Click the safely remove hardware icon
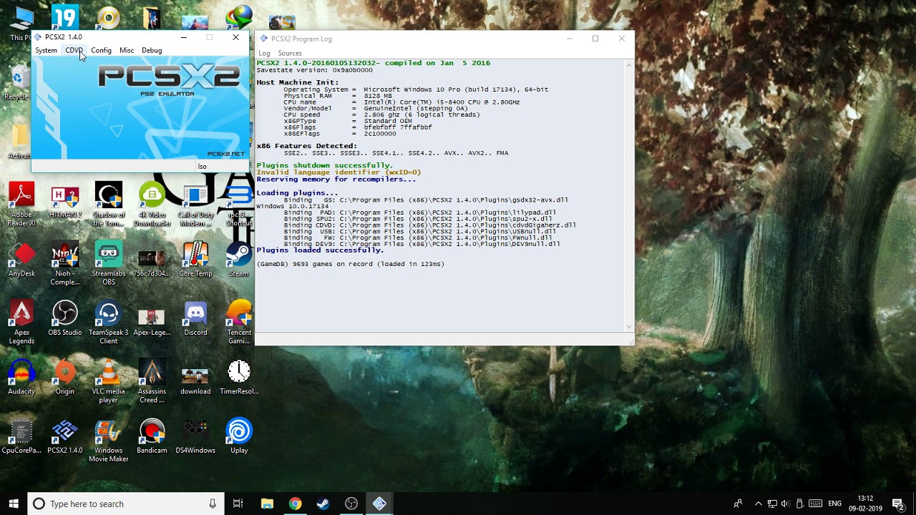The image size is (916, 515). 799,504
